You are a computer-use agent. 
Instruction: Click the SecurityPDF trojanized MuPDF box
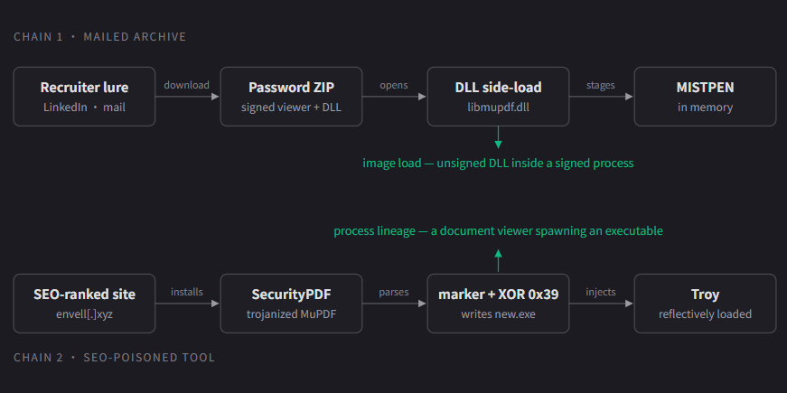pos(291,304)
